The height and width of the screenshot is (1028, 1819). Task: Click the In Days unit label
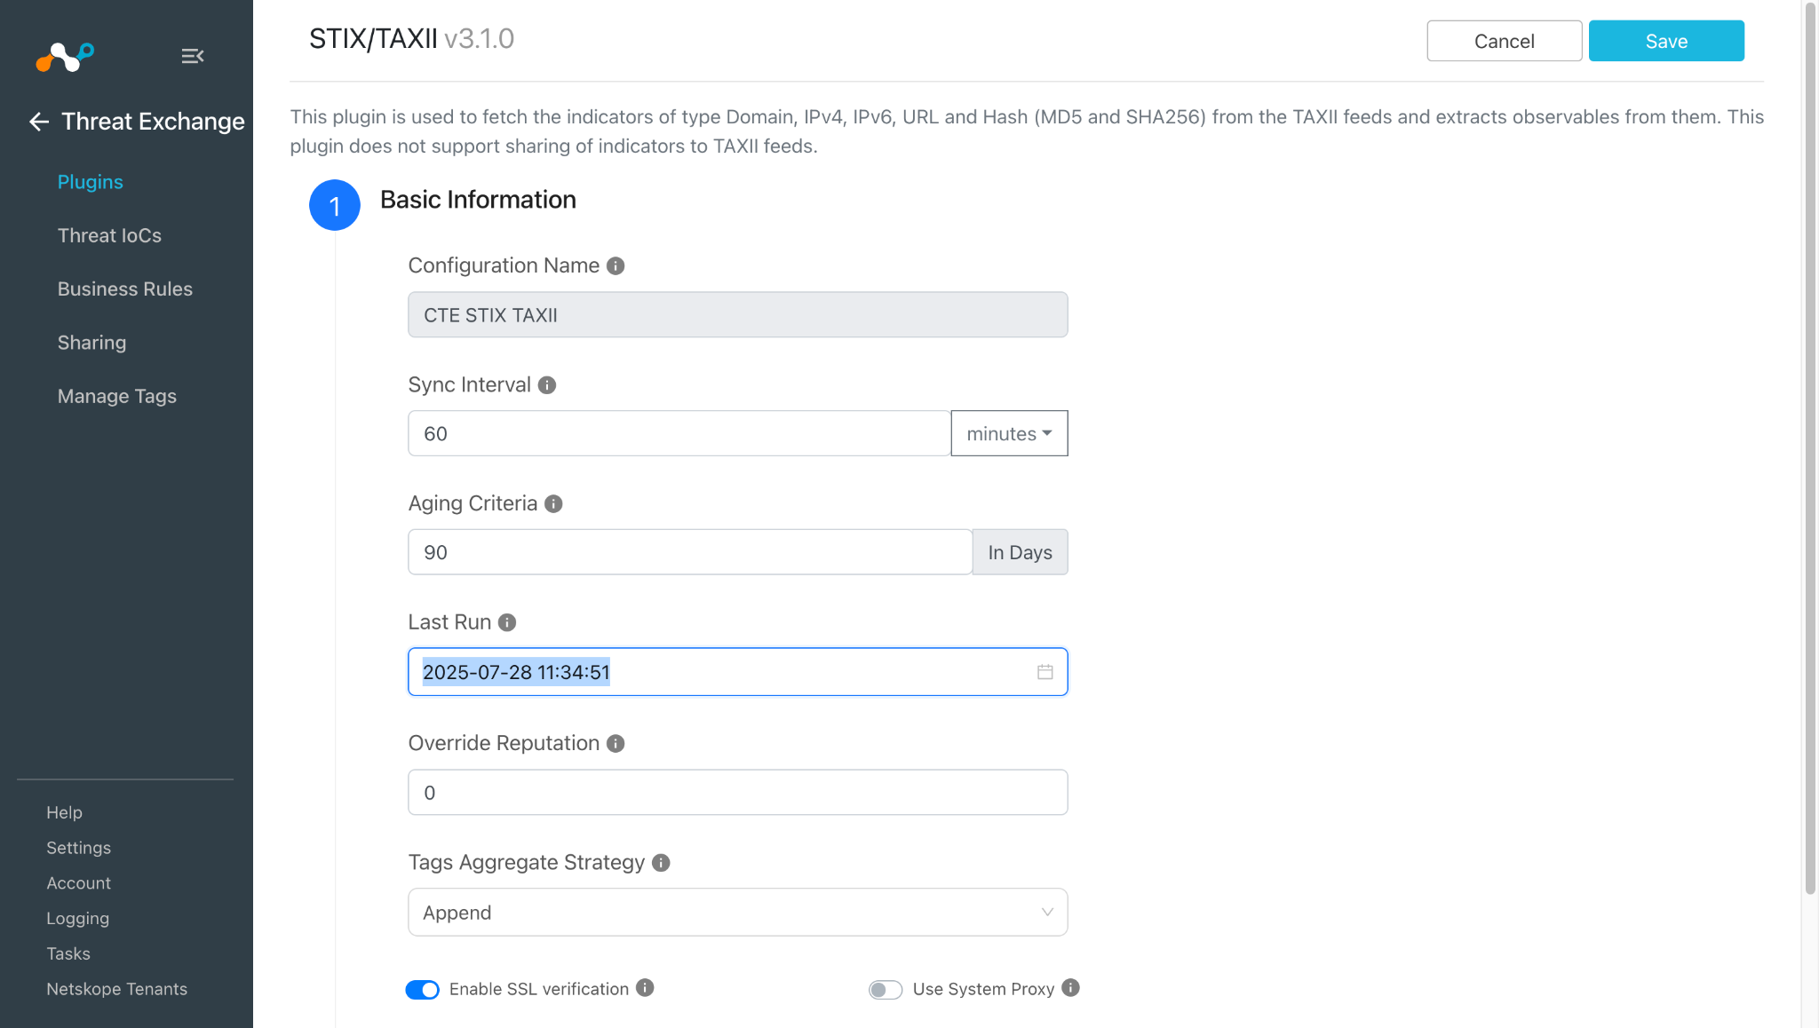[x=1021, y=552]
